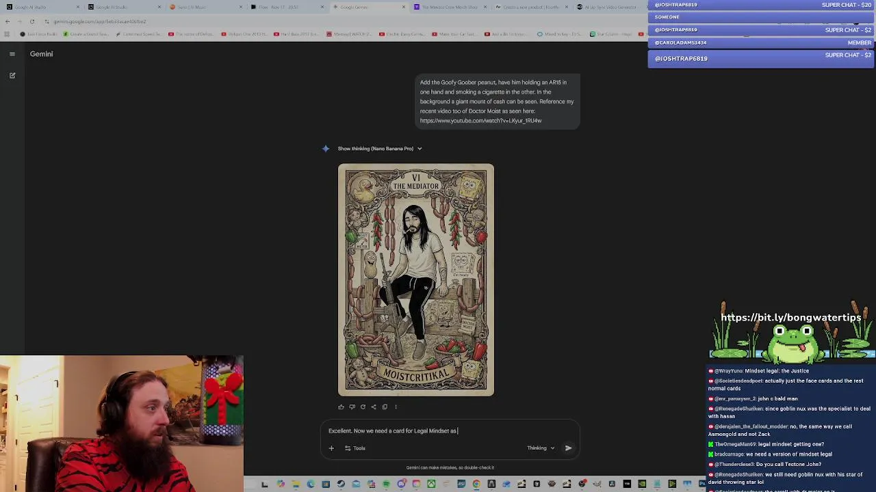Click the top $20 Super Chat entry
Viewport: 876px width, 492px height.
pos(761,5)
